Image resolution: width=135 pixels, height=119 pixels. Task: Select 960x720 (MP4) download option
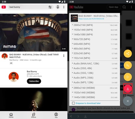coord(95,39)
